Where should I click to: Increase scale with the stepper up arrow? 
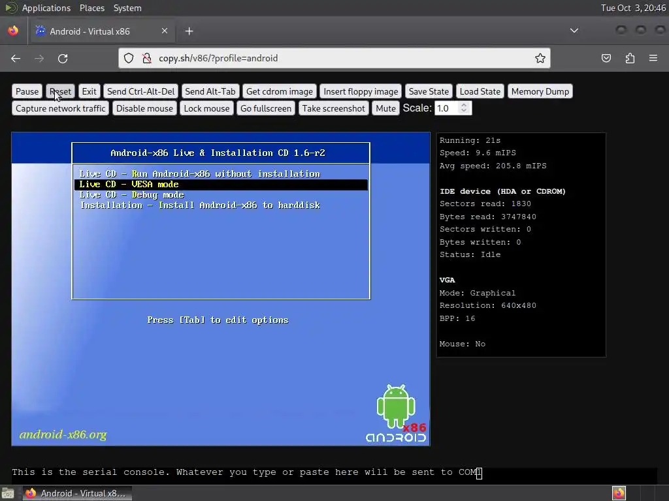(465, 105)
